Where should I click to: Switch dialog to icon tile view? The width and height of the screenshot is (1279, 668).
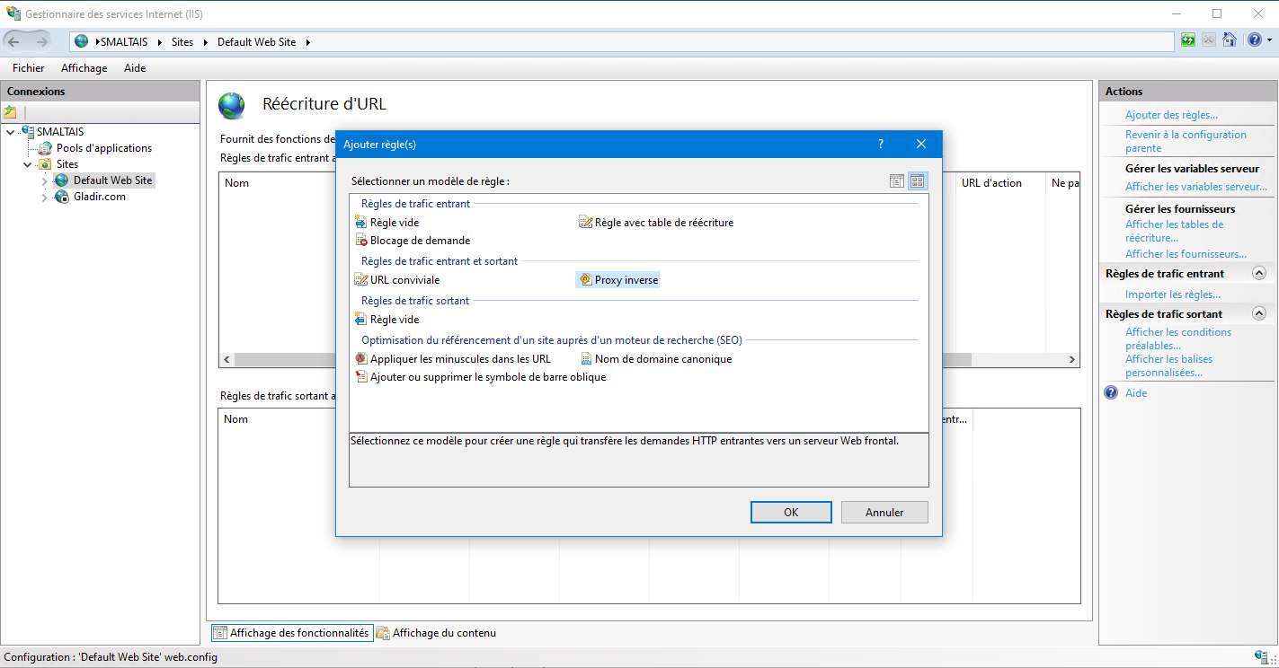pyautogui.click(x=917, y=181)
